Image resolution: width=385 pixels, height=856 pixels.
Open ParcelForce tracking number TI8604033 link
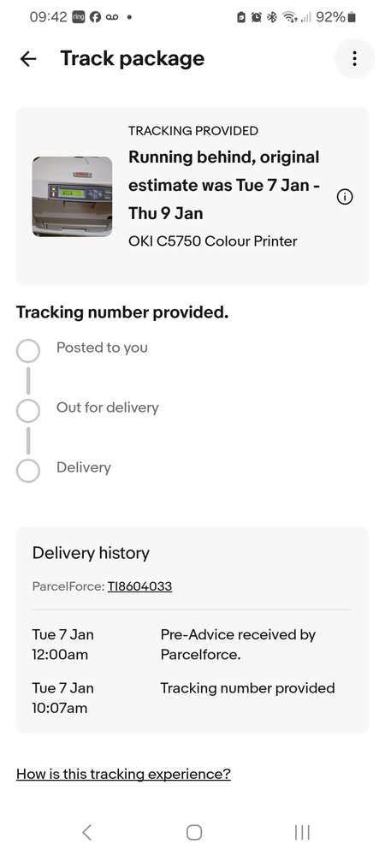coord(139,586)
